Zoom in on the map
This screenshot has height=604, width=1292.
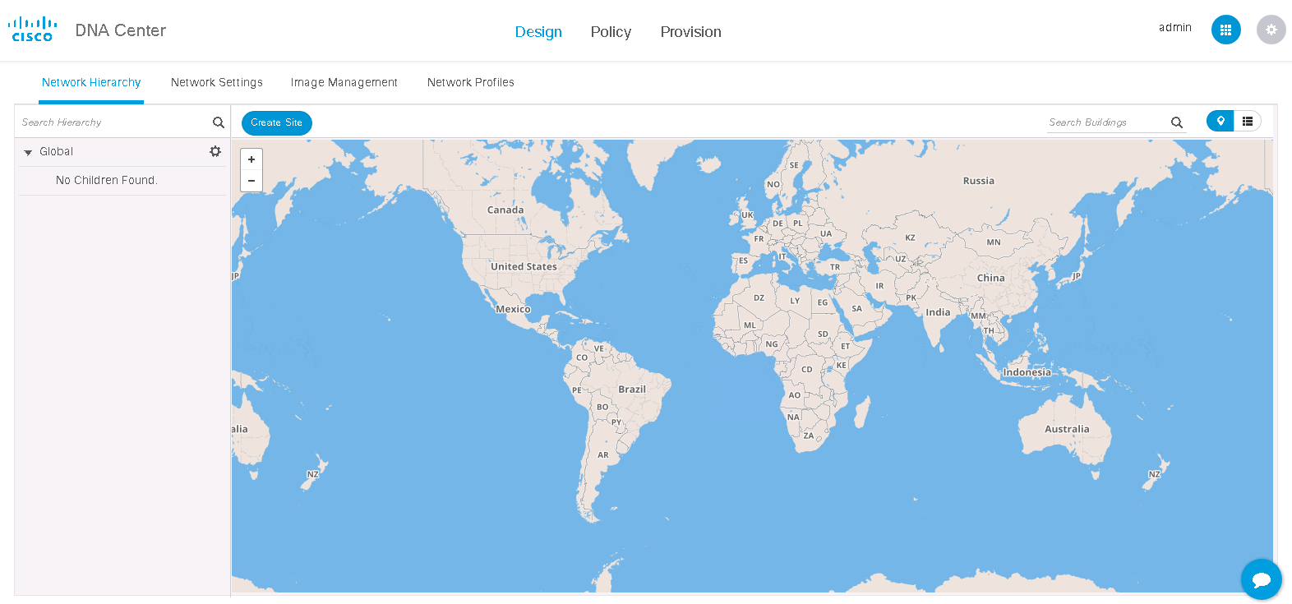click(251, 159)
